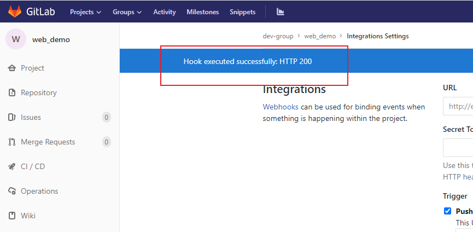Viewport: 473px width, 232px height.
Task: Click the 'Hook executed successfully: HTTP 200' message
Action: click(x=248, y=61)
